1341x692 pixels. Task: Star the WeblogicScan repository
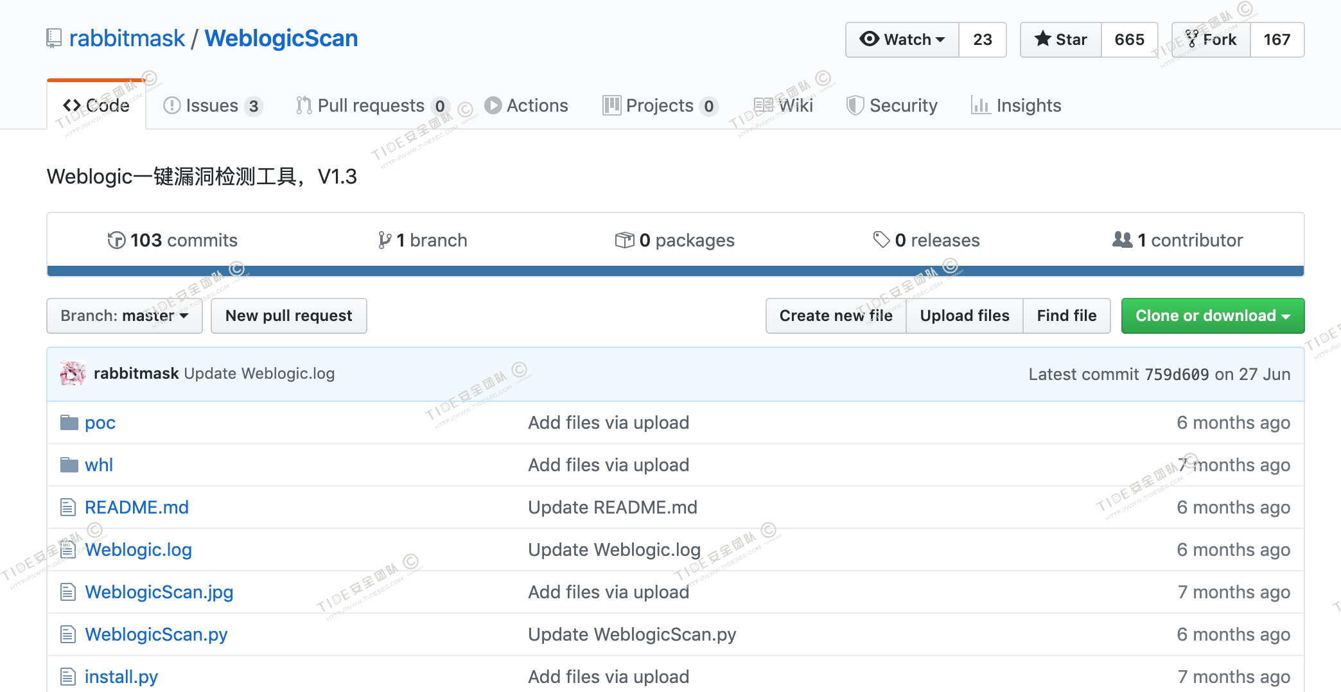(x=1061, y=40)
